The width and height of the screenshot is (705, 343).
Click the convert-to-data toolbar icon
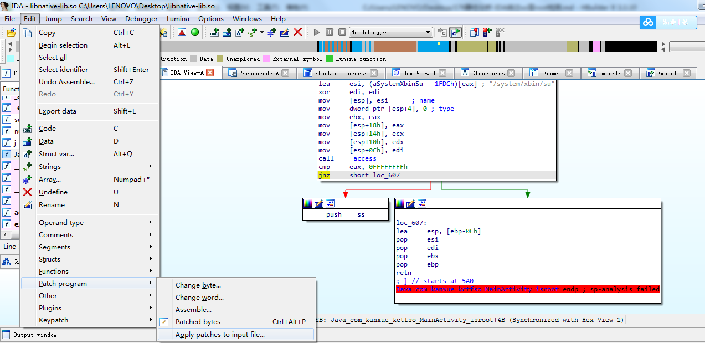[227, 32]
